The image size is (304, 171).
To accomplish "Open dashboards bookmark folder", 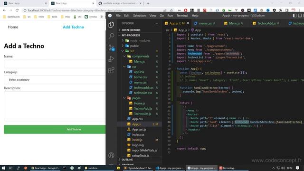I will tap(11, 17).
